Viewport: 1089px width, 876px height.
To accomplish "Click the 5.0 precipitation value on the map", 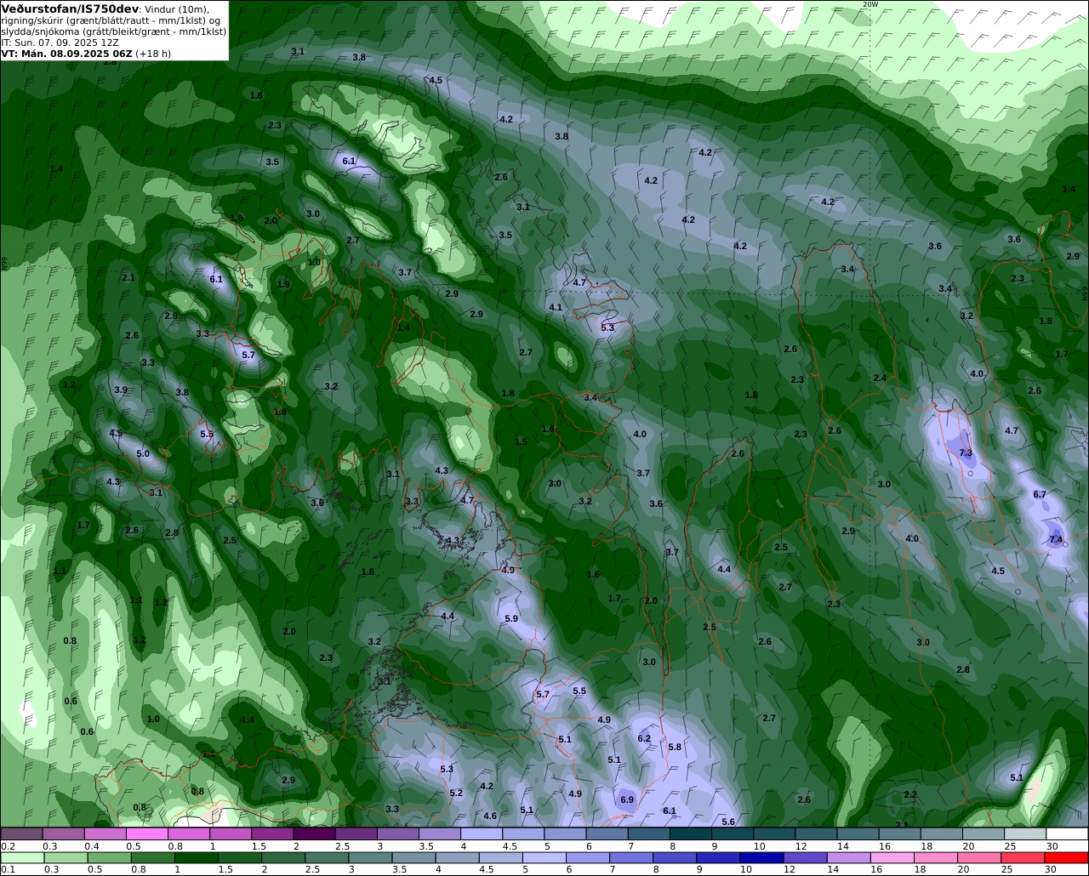I will coord(143,453).
